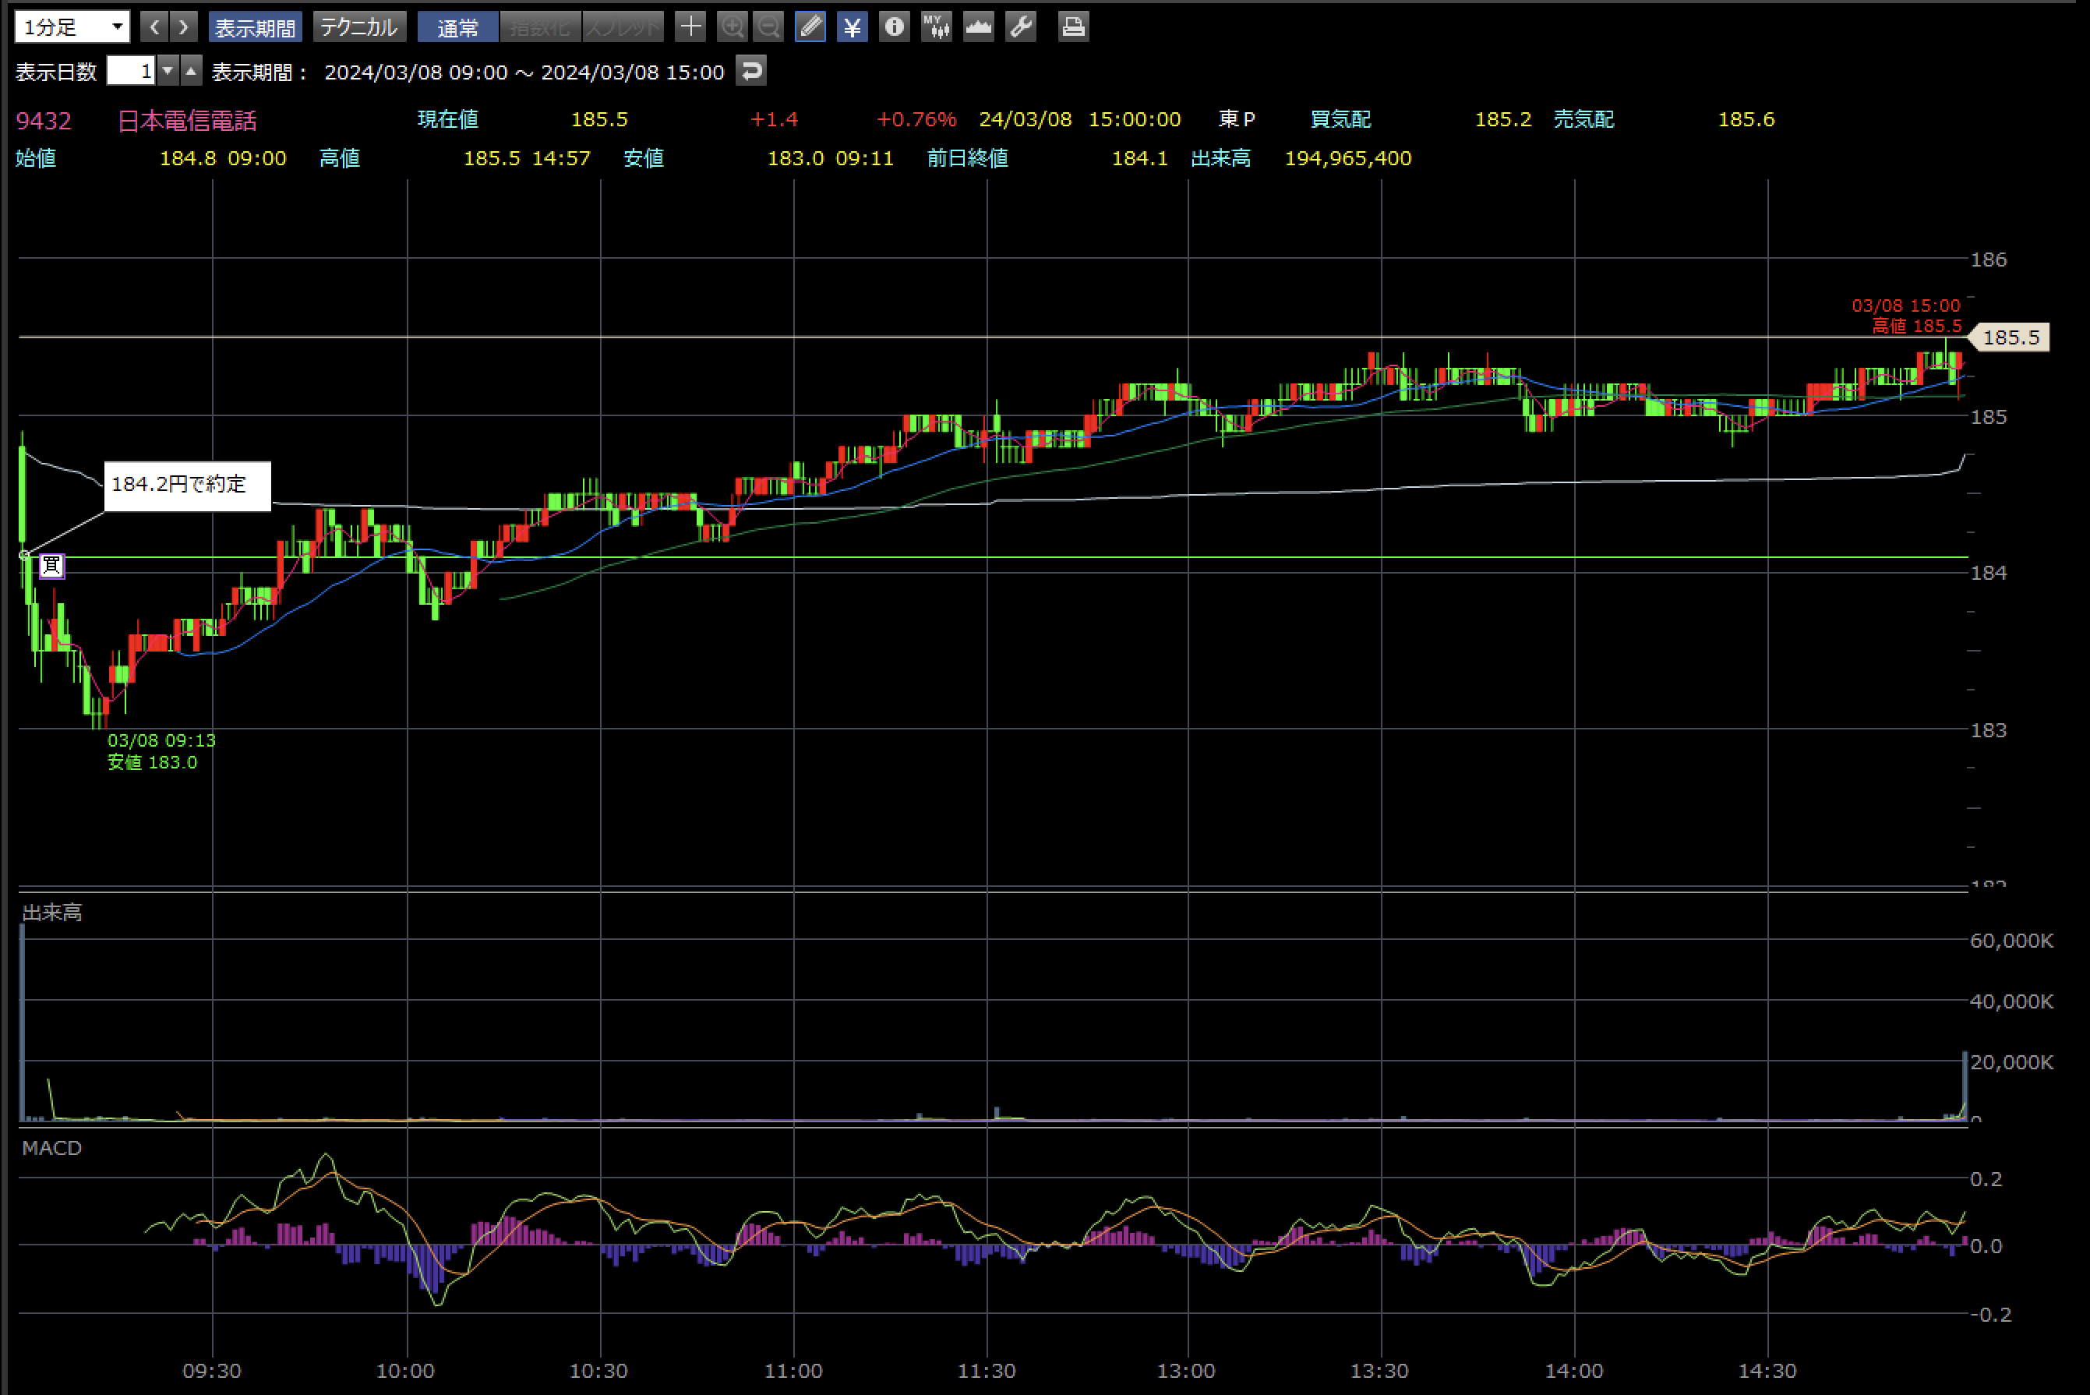
Task: Click the reset period return arrow
Action: click(751, 70)
